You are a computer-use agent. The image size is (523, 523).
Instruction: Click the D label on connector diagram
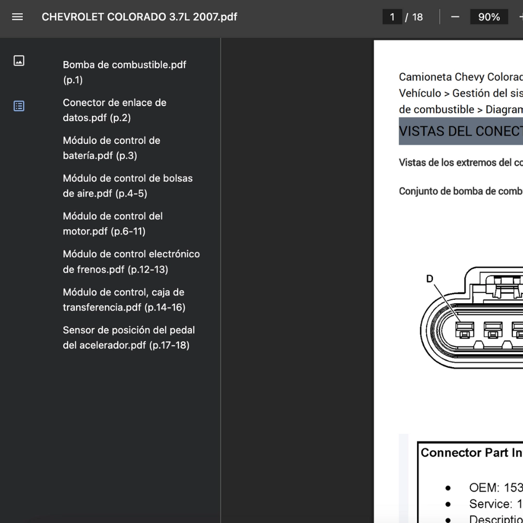(430, 279)
